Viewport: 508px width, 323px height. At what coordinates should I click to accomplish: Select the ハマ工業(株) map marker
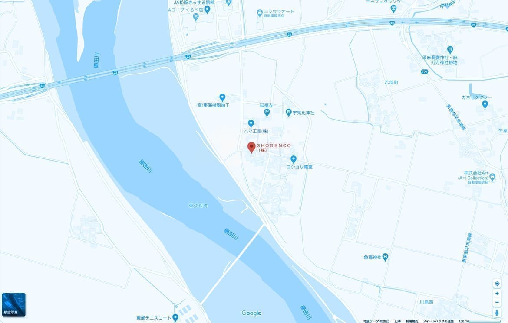pyautogui.click(x=251, y=124)
